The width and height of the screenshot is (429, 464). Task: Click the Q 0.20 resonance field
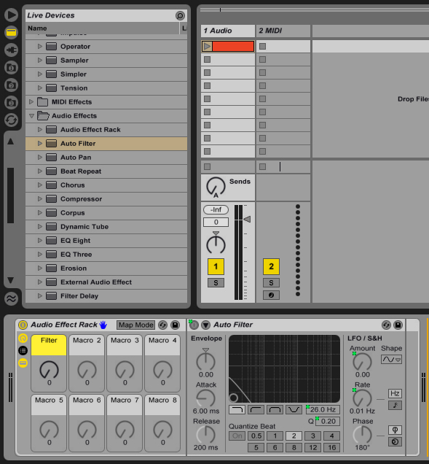[x=328, y=421]
